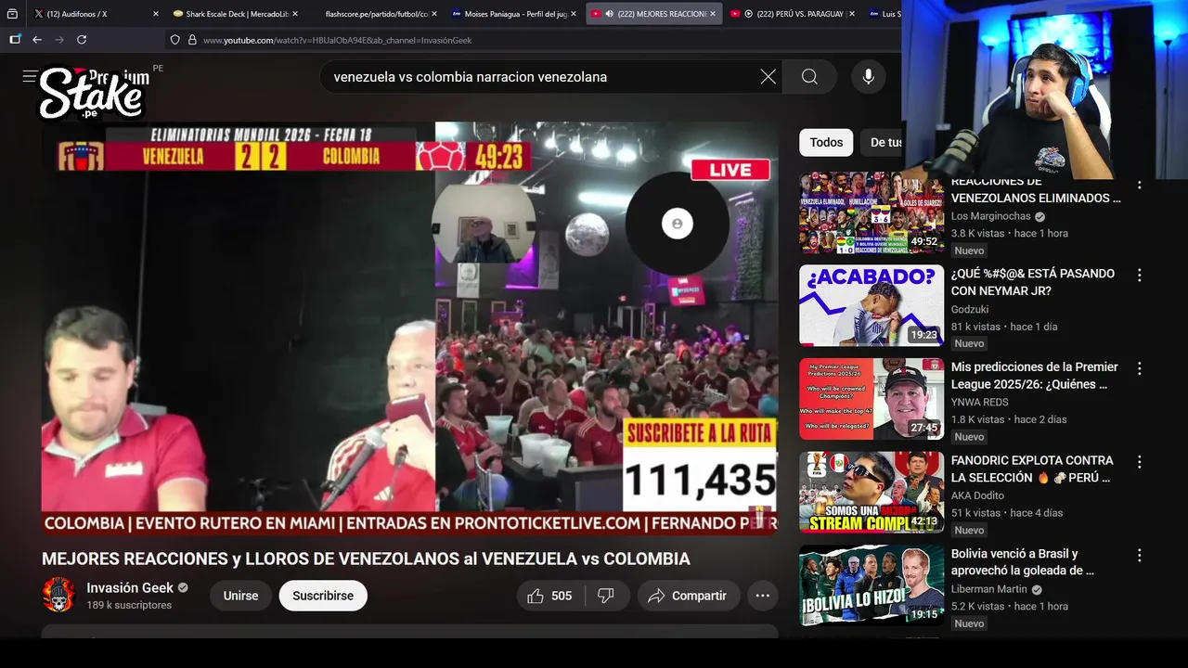The height and width of the screenshot is (668, 1188).
Task: Close the MEJORES REACCIONES tab
Action: [x=713, y=14]
